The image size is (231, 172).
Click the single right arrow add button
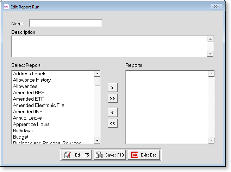click(x=112, y=88)
